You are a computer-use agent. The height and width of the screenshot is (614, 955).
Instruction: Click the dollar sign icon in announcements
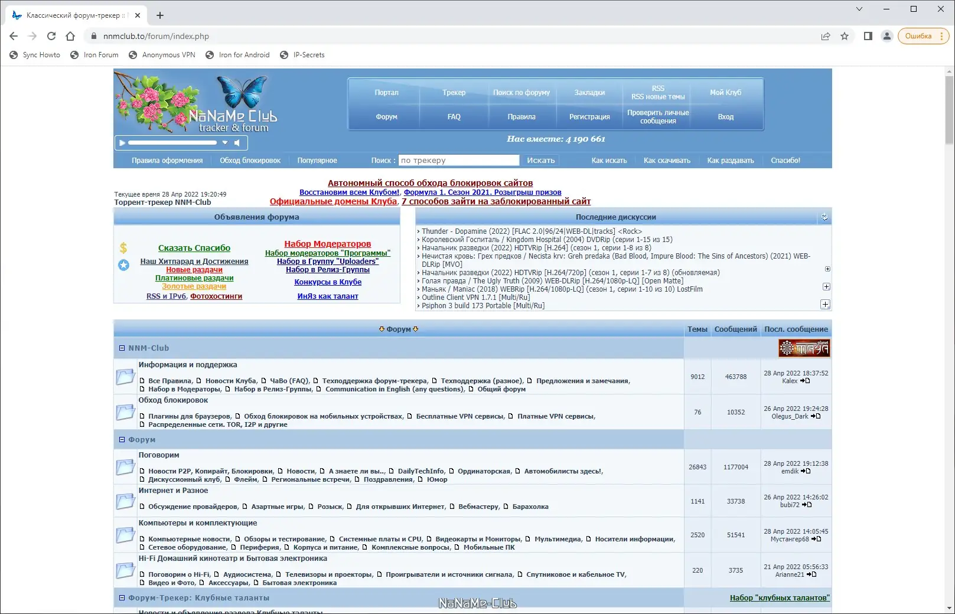click(123, 248)
